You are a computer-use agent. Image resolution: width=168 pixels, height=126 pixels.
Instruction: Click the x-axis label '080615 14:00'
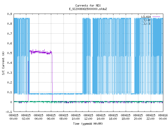(101, 117)
